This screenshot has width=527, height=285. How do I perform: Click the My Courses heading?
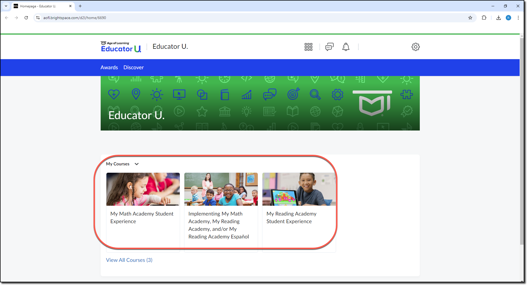click(x=118, y=164)
